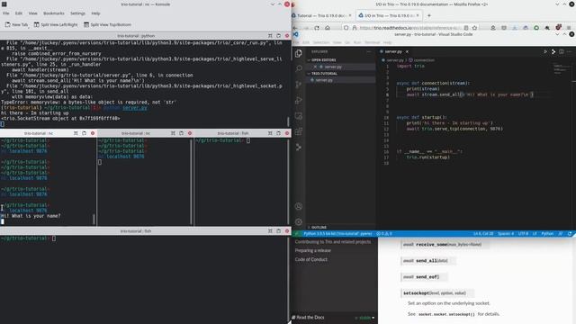
Task: Open a new Firefox tab
Action: click(428, 15)
